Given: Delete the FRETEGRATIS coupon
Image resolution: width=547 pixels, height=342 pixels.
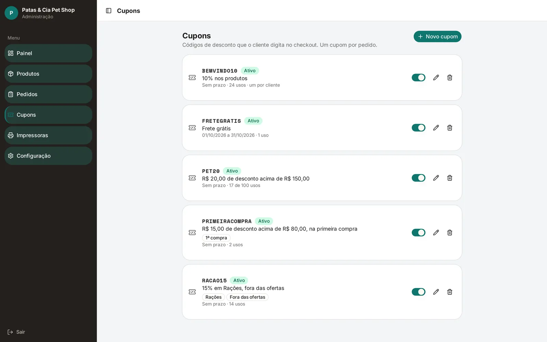Looking at the screenshot, I should (450, 128).
